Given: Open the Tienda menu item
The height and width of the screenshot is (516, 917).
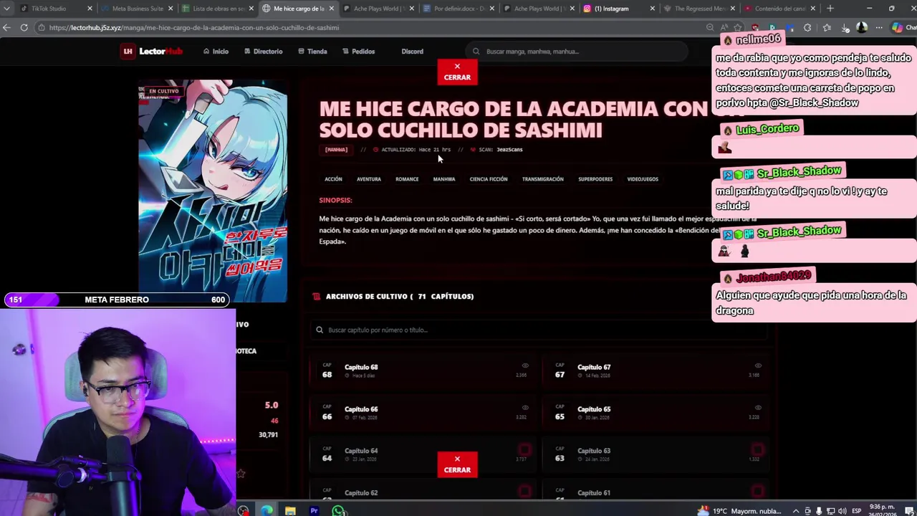Looking at the screenshot, I should click(x=312, y=52).
